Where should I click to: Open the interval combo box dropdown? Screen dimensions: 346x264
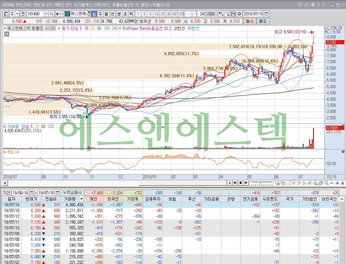194,14
